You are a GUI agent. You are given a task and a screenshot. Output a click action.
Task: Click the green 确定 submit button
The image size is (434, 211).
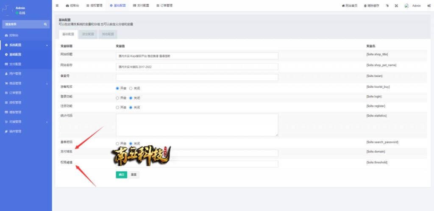pyautogui.click(x=121, y=175)
